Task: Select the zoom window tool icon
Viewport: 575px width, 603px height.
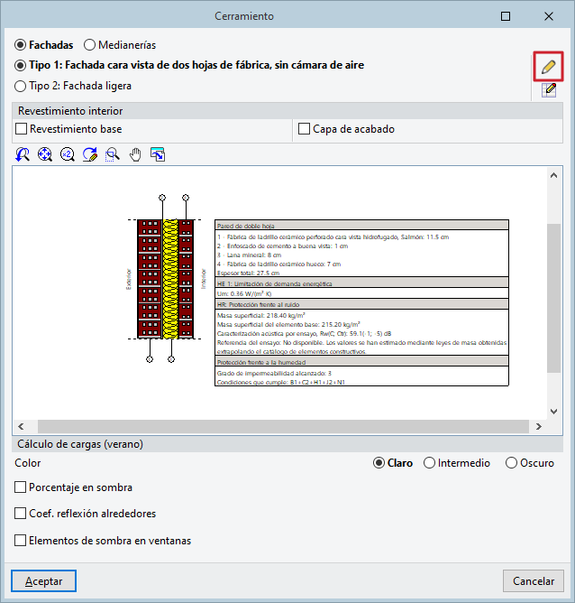Action: coord(113,154)
